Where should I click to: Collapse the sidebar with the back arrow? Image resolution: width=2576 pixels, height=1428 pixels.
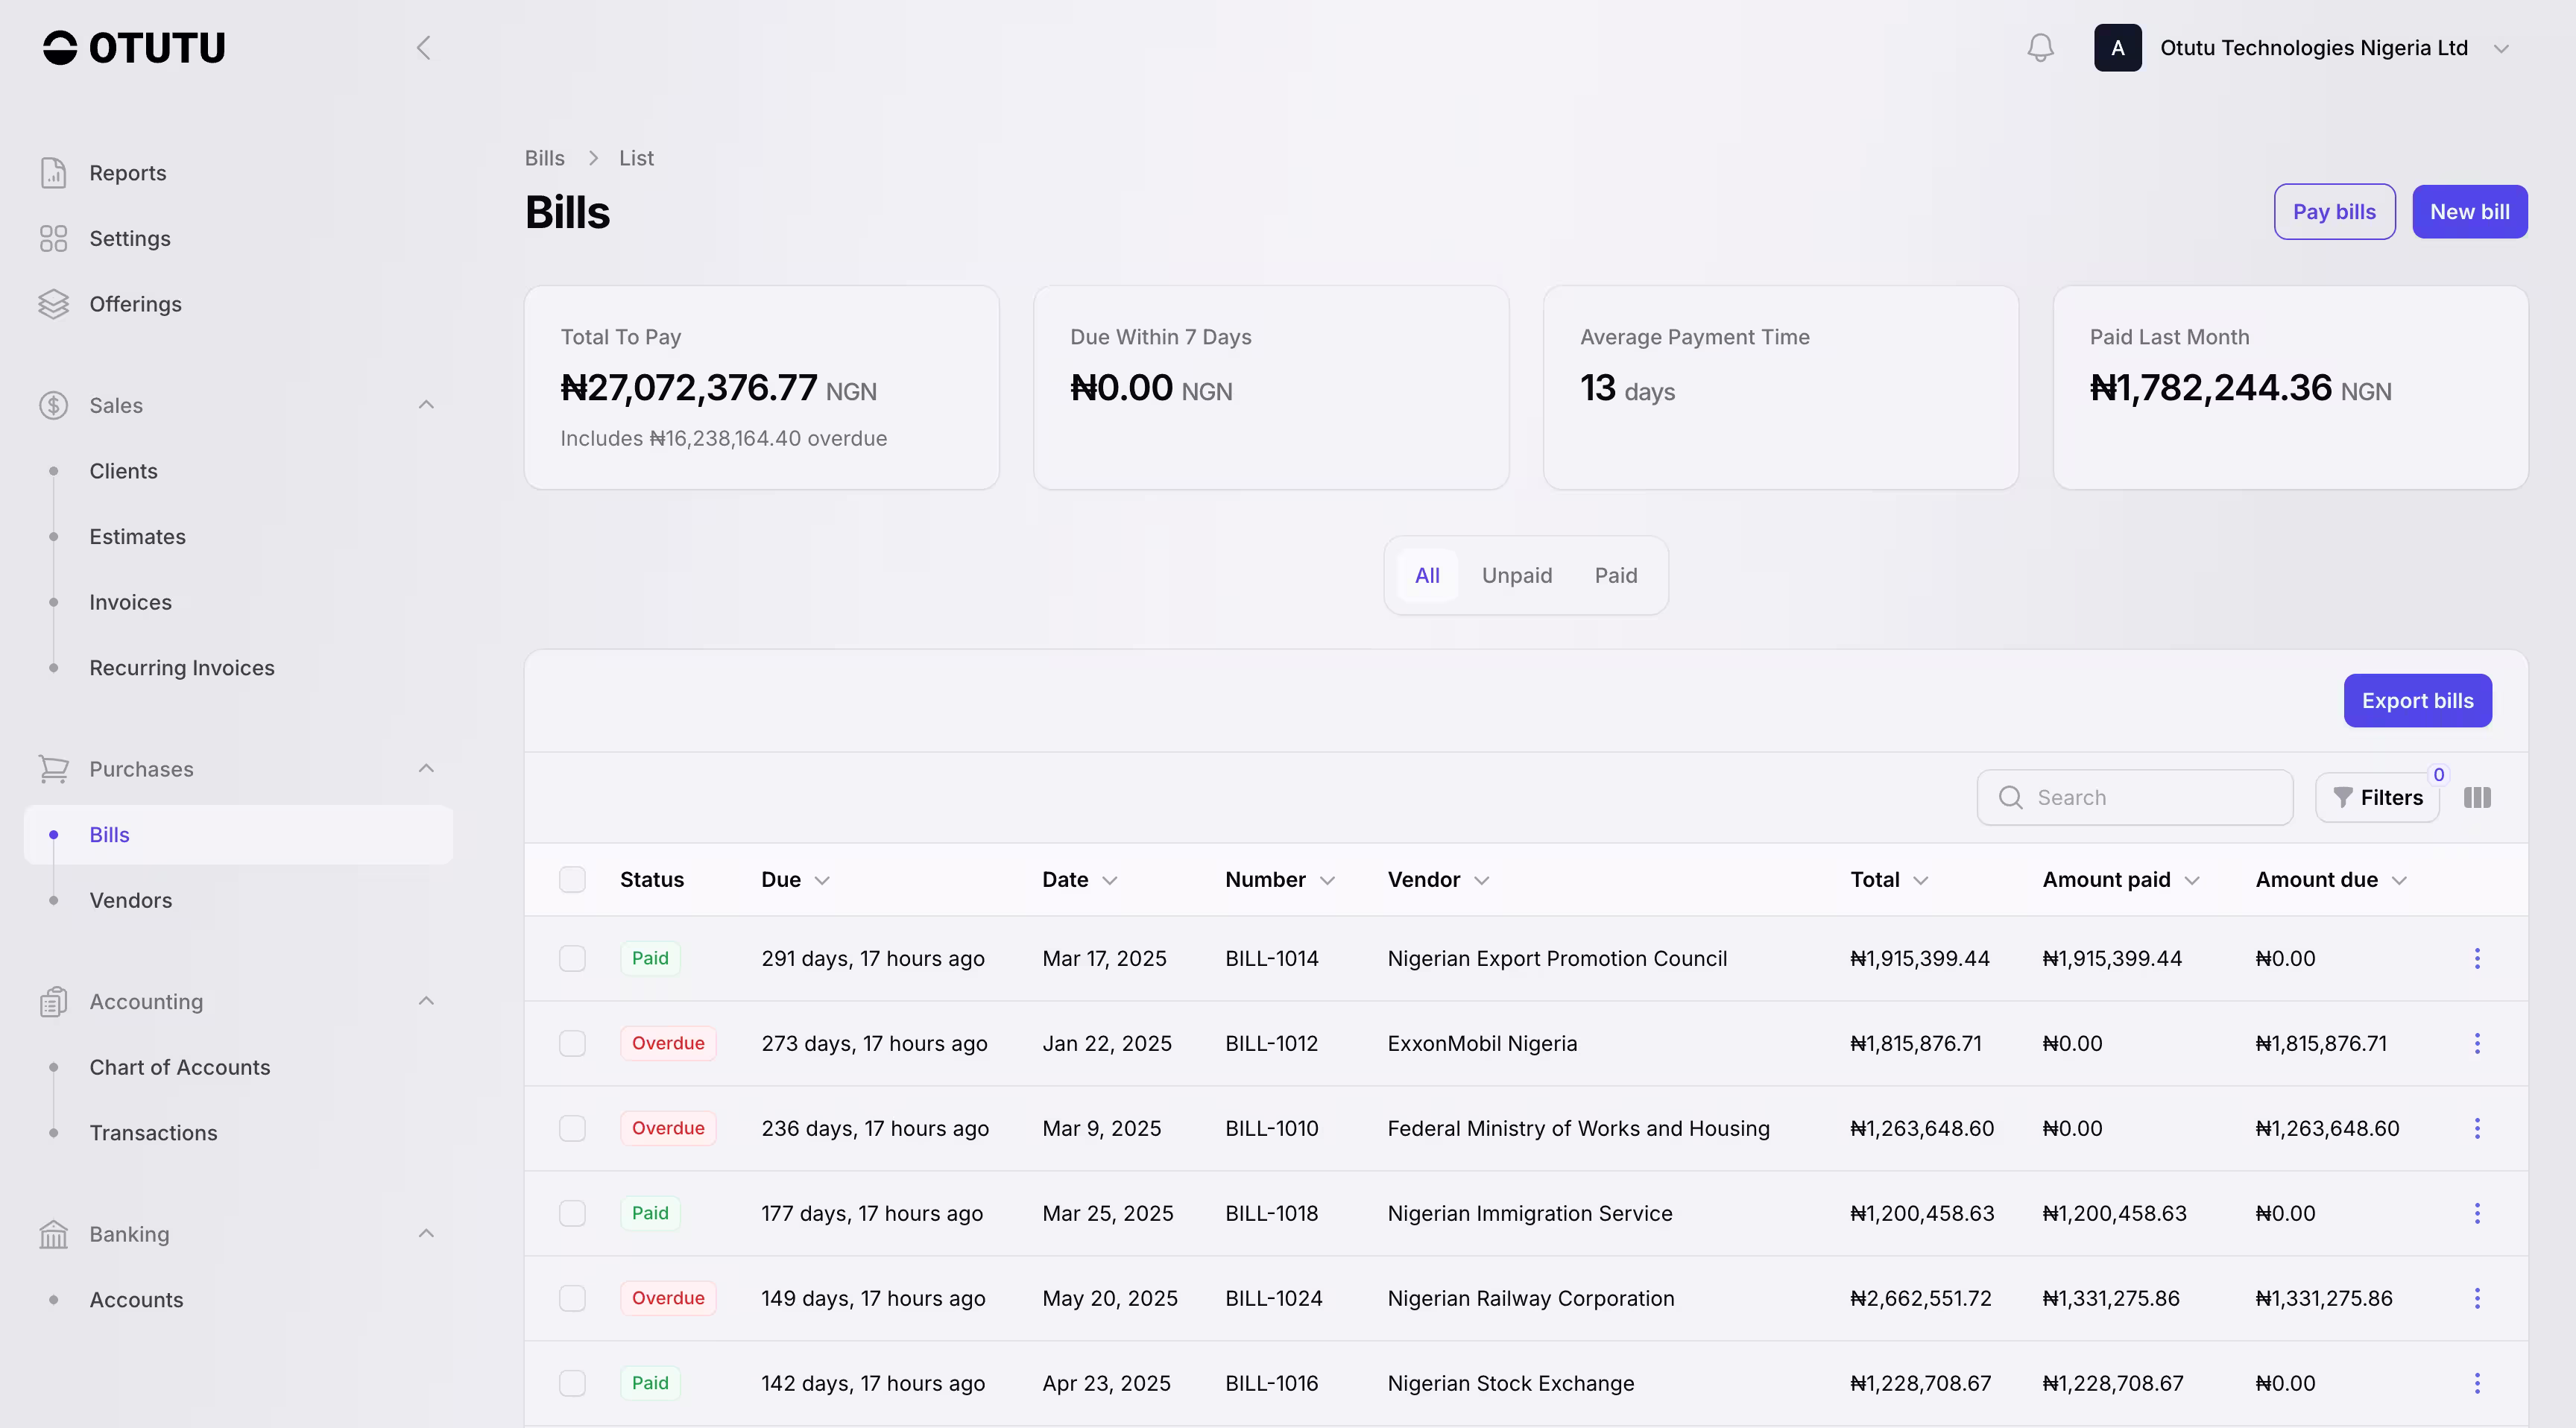pyautogui.click(x=423, y=48)
